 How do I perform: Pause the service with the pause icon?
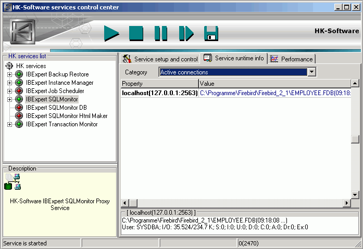point(161,33)
